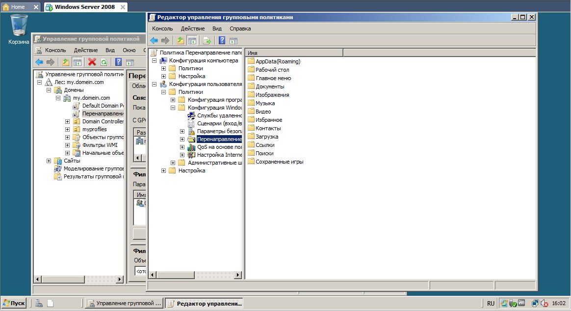
Task: Click Up One Level icon in Group Policy Management
Action: (x=66, y=62)
